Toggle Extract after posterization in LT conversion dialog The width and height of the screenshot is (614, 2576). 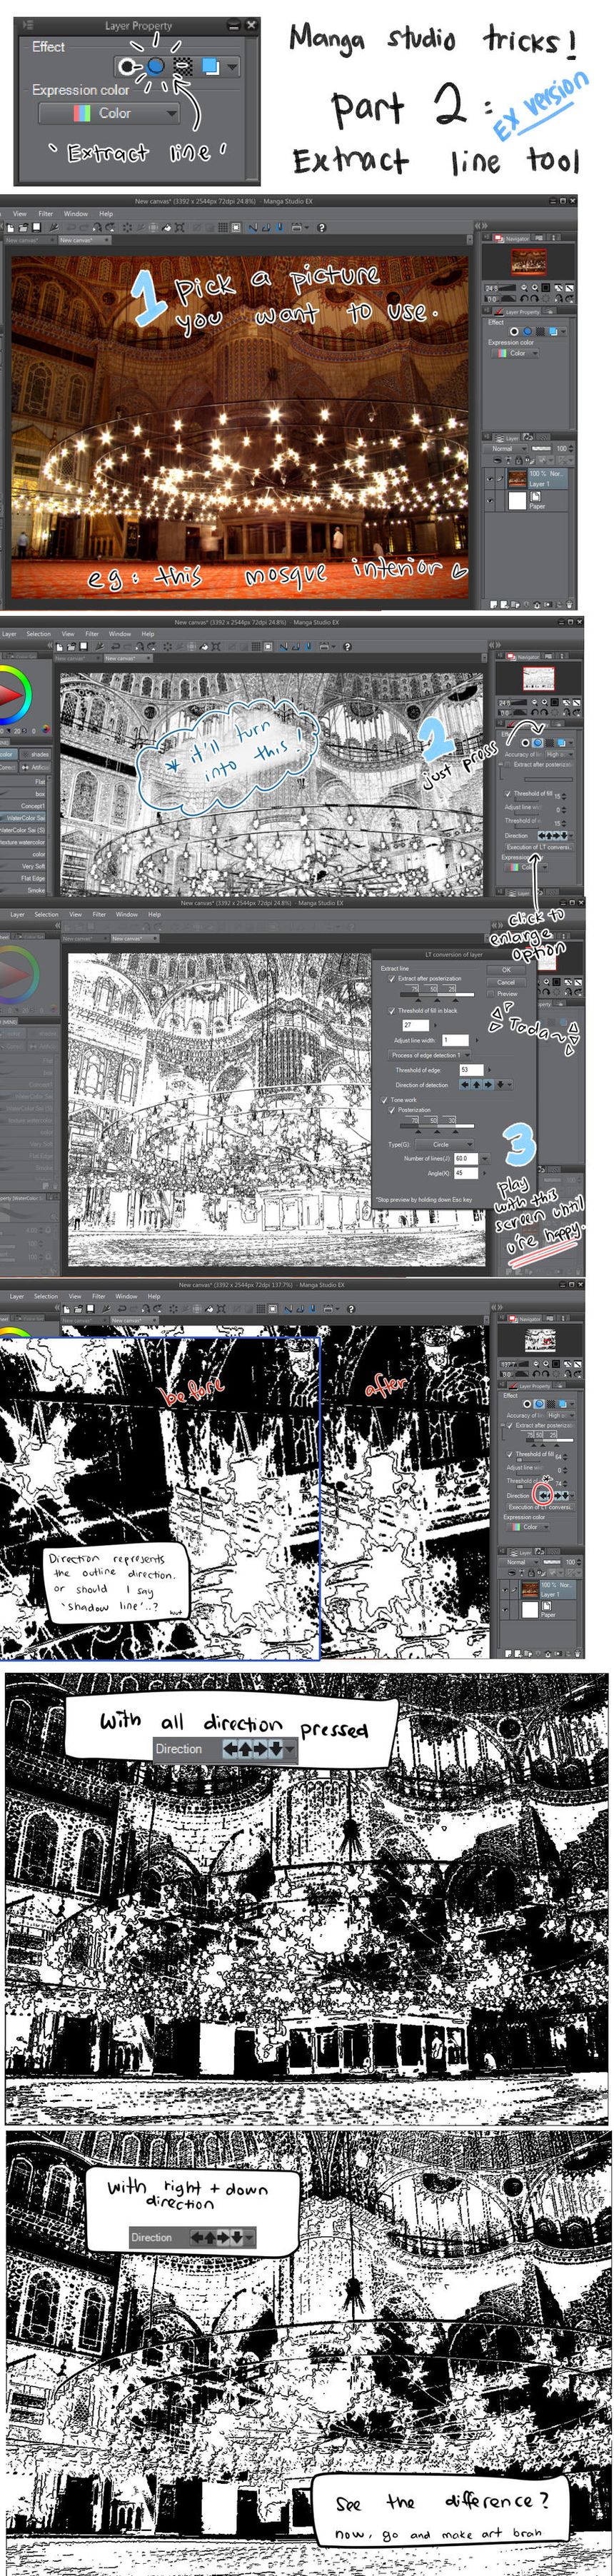tap(392, 979)
